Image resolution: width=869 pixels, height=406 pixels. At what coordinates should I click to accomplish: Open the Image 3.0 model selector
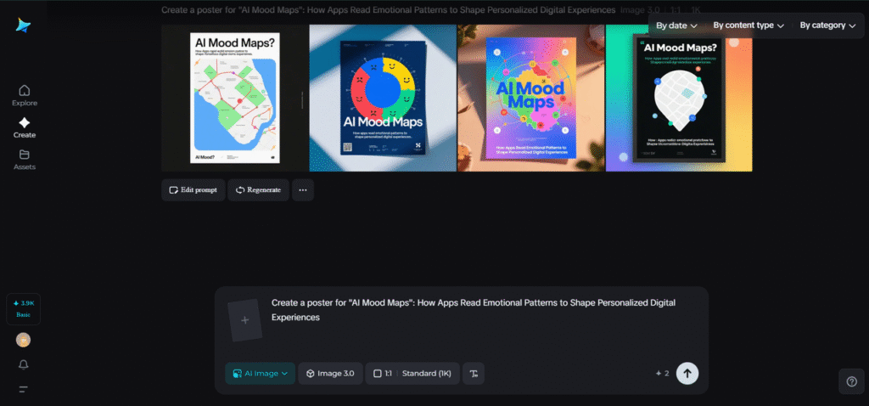[x=330, y=373]
